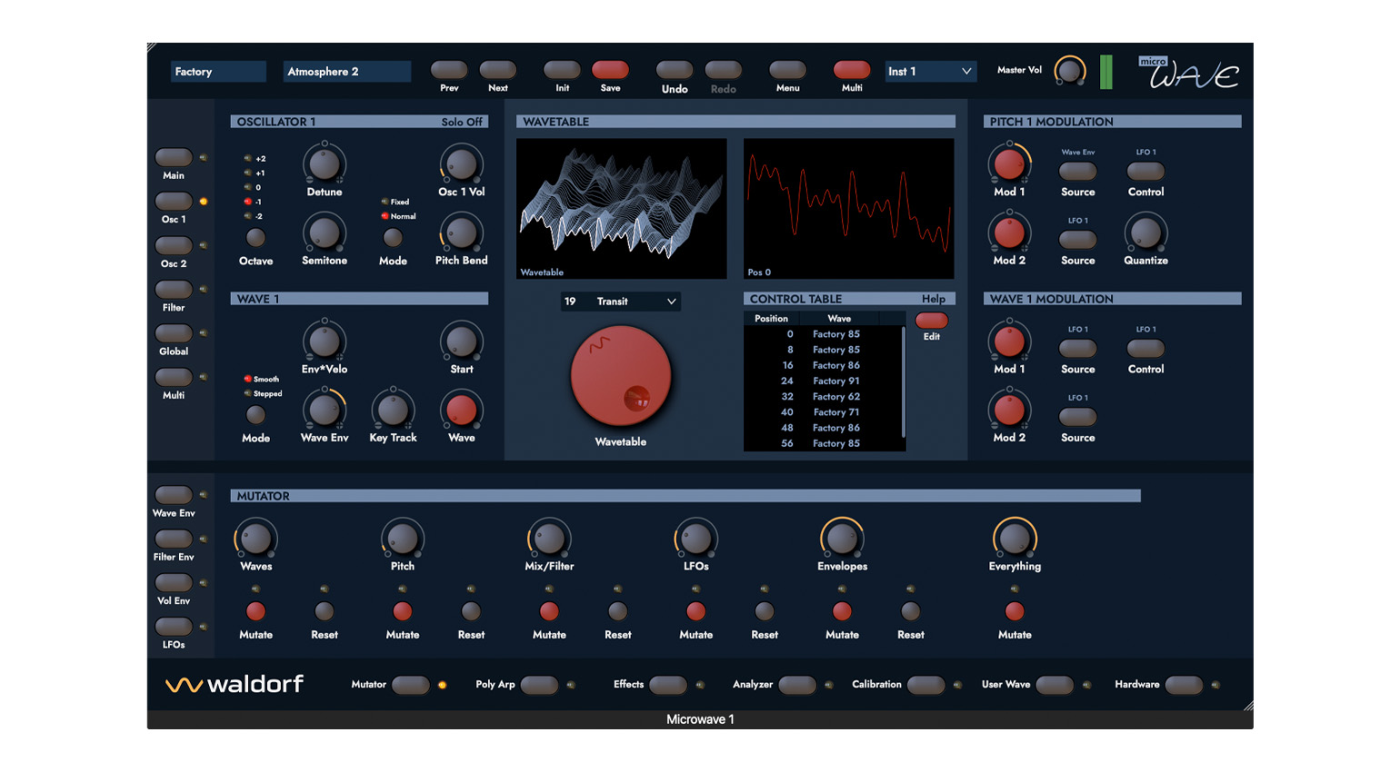Click the Factory bank field

pyautogui.click(x=218, y=71)
